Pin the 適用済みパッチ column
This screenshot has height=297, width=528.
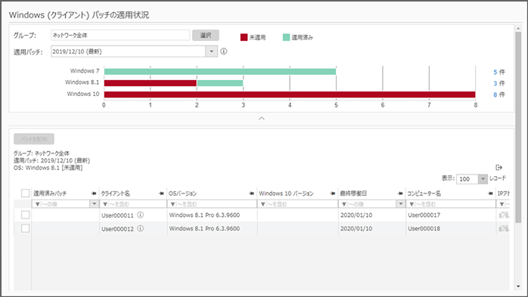pos(94,193)
